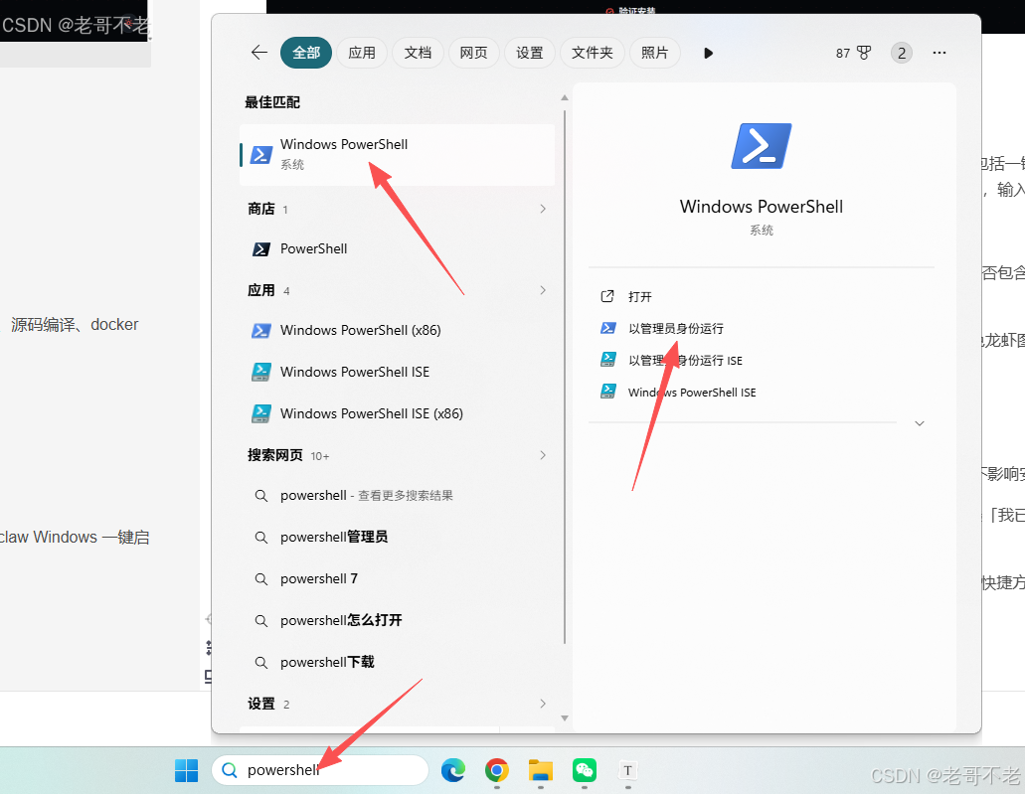Switch to the 文档 filter tab

418,53
